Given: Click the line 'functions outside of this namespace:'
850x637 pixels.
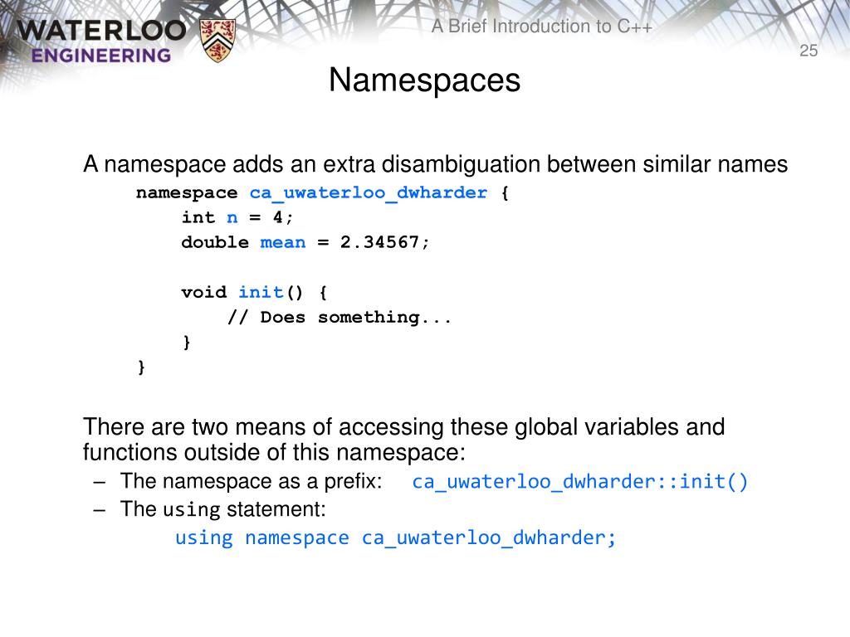Looking at the screenshot, I should tap(274, 452).
